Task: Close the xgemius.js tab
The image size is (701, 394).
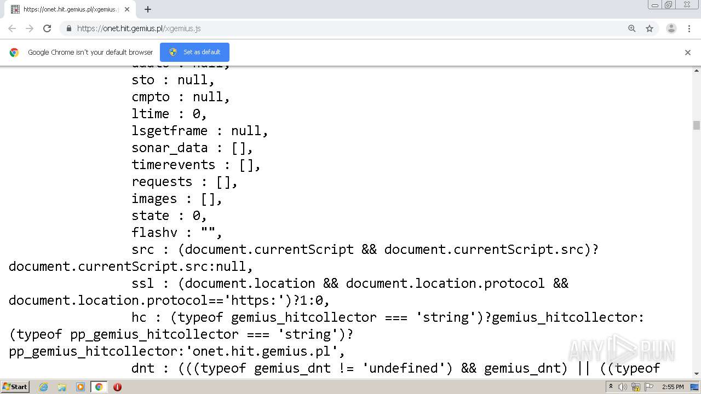Action: pos(127,9)
